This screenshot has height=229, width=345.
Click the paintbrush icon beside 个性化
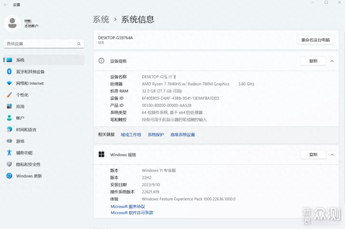[9, 95]
